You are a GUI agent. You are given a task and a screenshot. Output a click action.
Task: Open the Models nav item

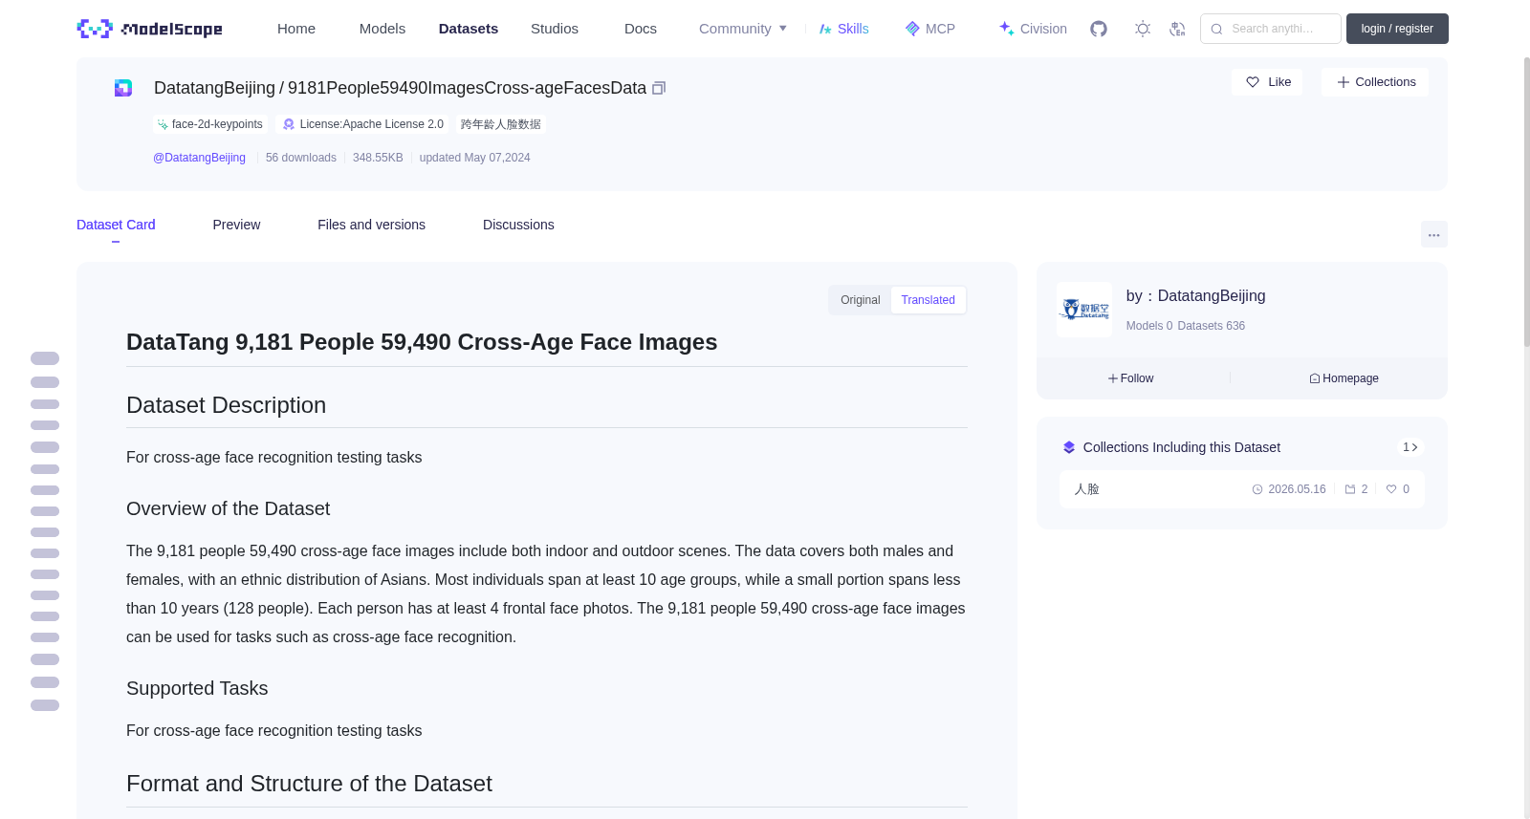click(382, 29)
